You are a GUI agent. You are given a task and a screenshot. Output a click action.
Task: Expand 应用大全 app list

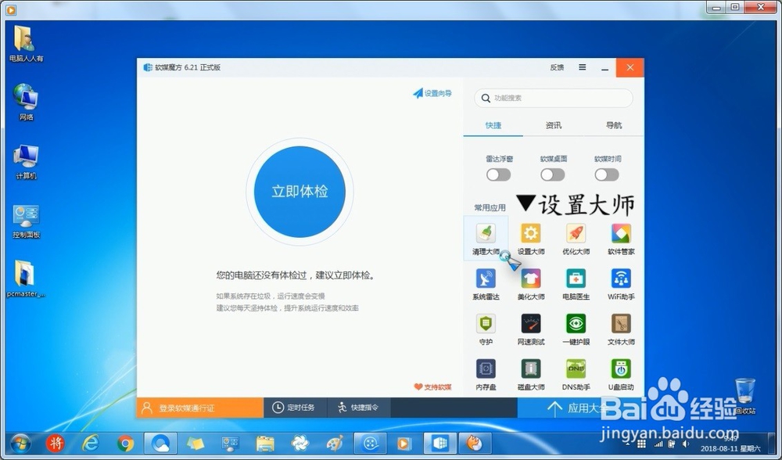coord(580,408)
